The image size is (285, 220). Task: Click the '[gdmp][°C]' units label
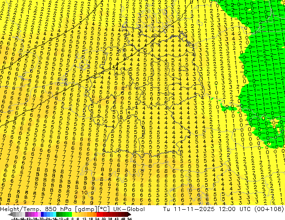93,209
